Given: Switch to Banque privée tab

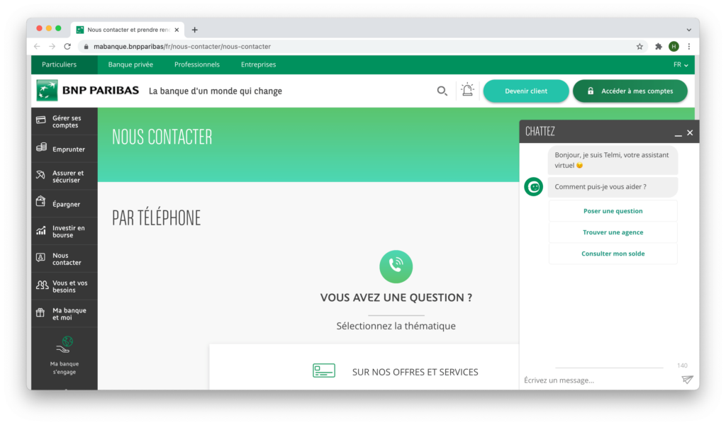Looking at the screenshot, I should coord(130,64).
